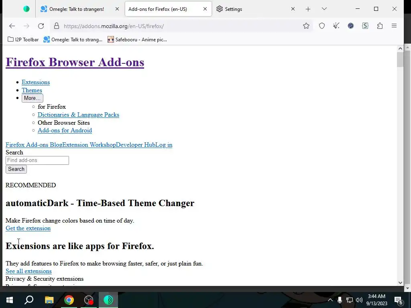Select the green browser logo pinned tab
411x308 pixels.
tap(26, 9)
